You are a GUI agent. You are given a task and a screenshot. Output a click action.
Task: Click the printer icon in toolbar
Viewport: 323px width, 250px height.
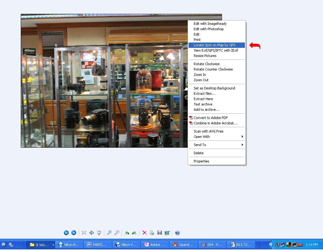152,233
